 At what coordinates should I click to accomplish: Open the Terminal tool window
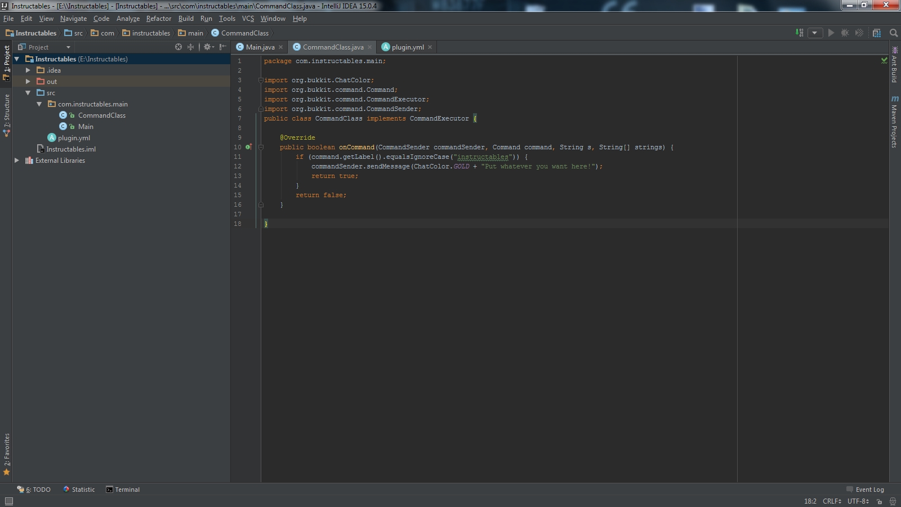(123, 490)
